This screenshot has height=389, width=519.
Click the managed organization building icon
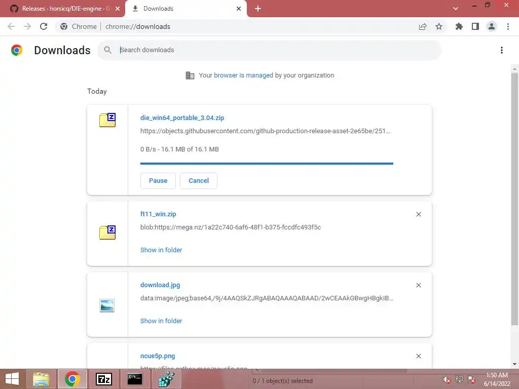tap(190, 75)
